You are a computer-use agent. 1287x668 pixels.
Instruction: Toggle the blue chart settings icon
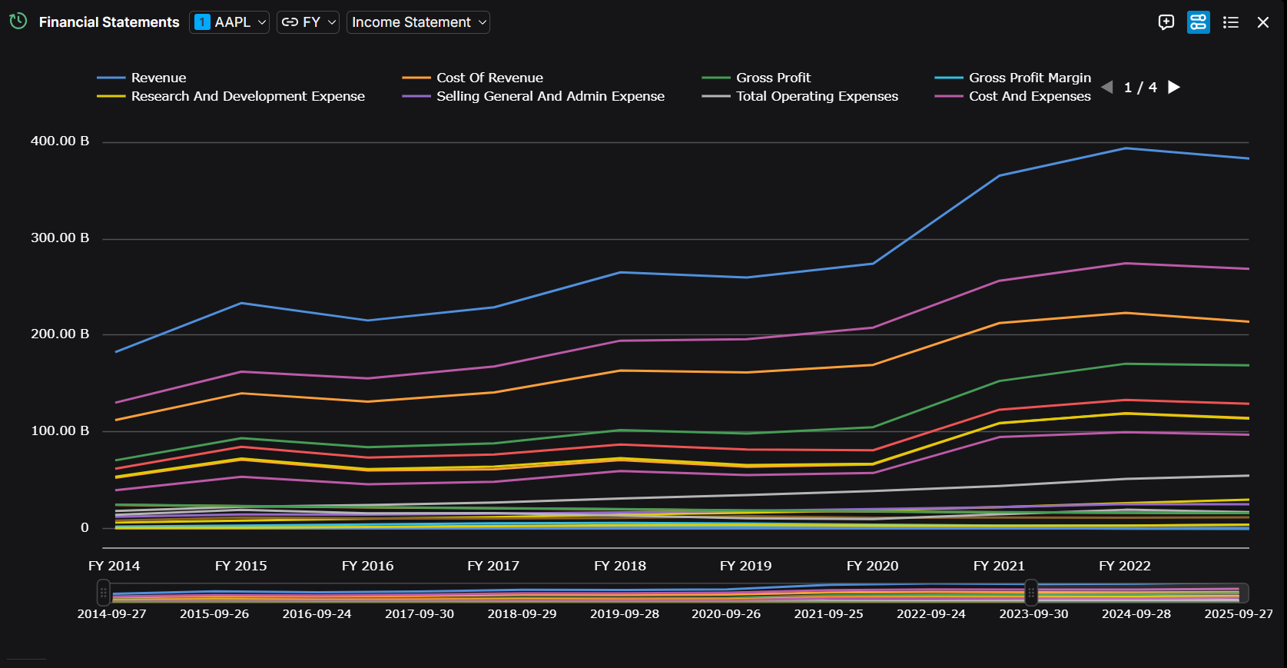tap(1199, 22)
